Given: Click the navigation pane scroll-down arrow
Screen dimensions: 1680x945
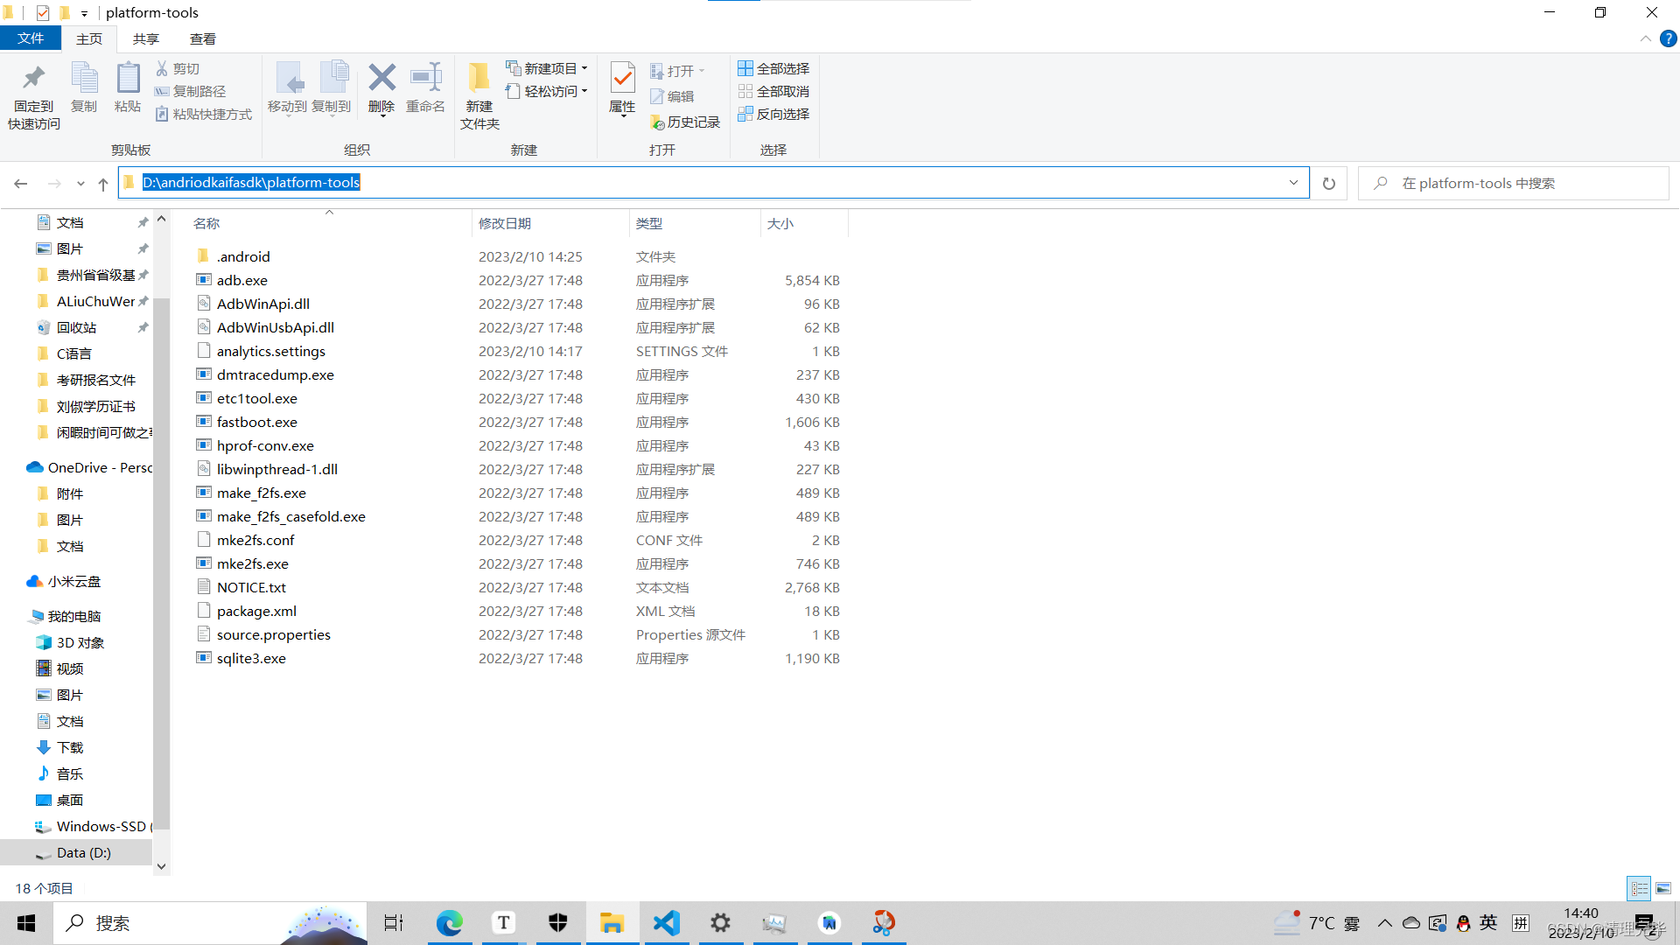Looking at the screenshot, I should pos(161,866).
